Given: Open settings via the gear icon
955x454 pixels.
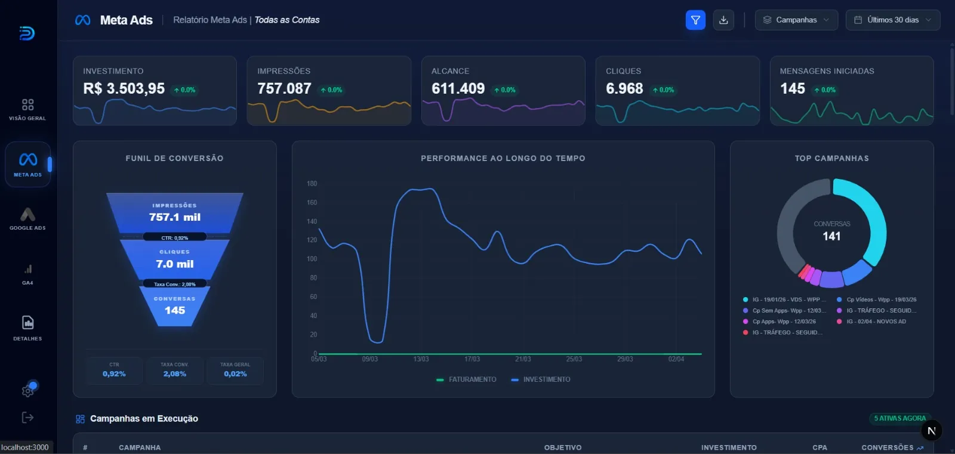Looking at the screenshot, I should (x=28, y=390).
